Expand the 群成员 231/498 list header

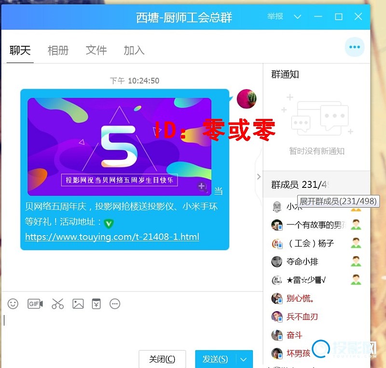click(299, 184)
